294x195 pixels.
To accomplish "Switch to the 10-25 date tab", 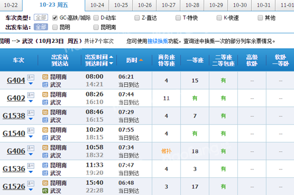I will click(121, 5).
